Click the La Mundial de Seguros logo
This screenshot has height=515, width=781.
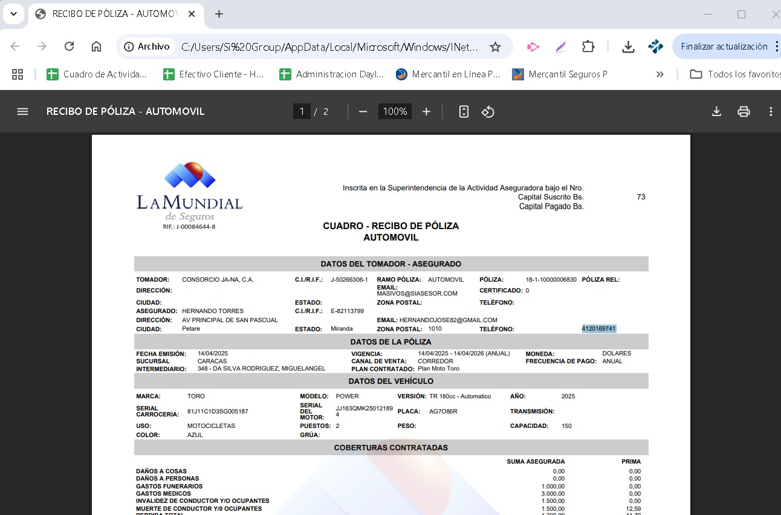pos(189,195)
